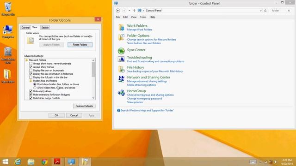Click the Reset Folders button
296x166 pixels.
(80, 45)
